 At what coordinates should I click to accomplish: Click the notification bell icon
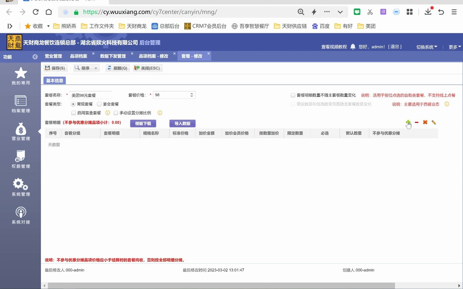point(353,47)
